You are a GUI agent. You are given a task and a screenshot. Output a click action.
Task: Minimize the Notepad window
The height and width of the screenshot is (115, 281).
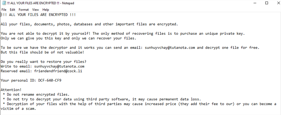pyautogui.click(x=253, y=3)
